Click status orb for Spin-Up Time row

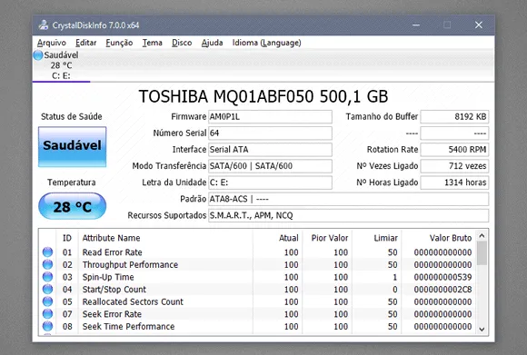(x=48, y=277)
